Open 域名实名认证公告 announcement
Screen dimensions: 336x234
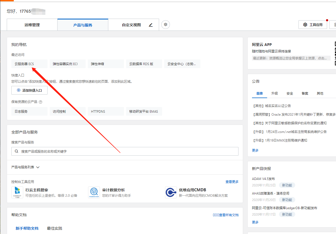271,106
